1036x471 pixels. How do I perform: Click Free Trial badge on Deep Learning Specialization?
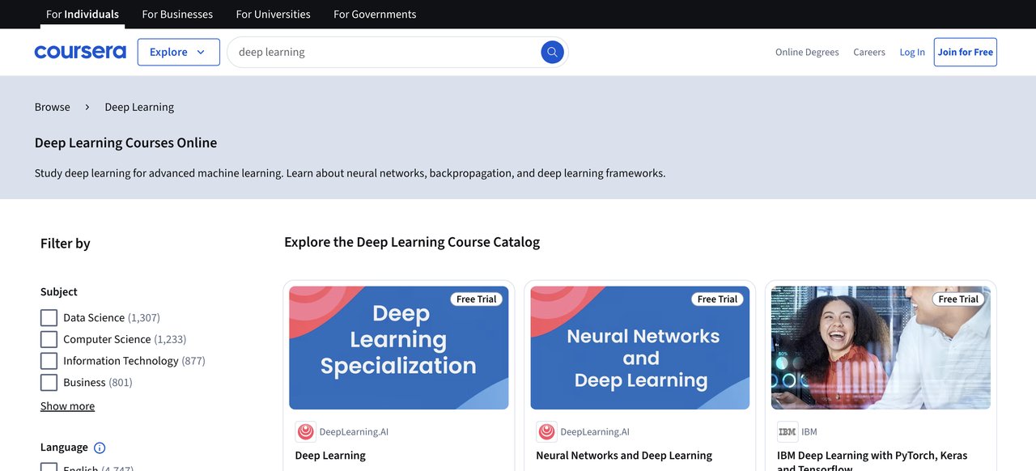click(477, 299)
